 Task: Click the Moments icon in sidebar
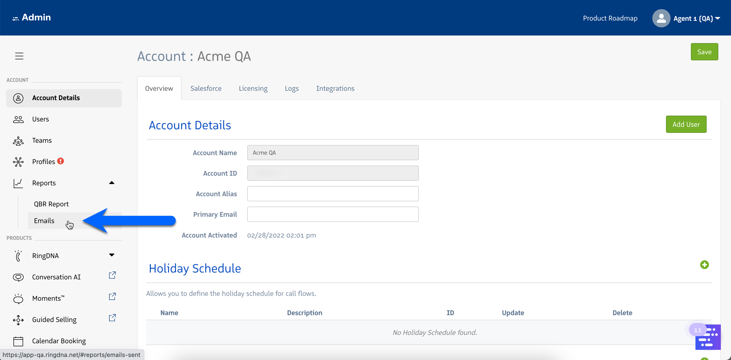[18, 298]
